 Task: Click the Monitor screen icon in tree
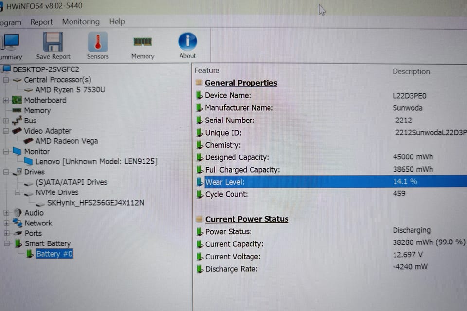(x=17, y=151)
